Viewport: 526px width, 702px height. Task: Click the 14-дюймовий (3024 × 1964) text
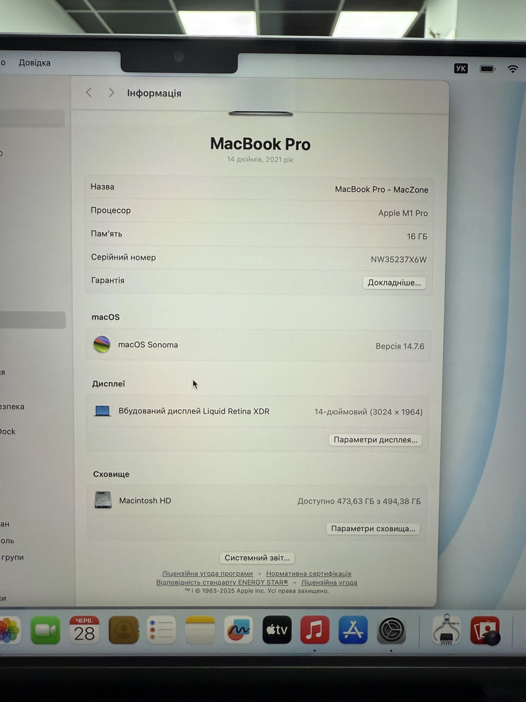click(x=368, y=412)
